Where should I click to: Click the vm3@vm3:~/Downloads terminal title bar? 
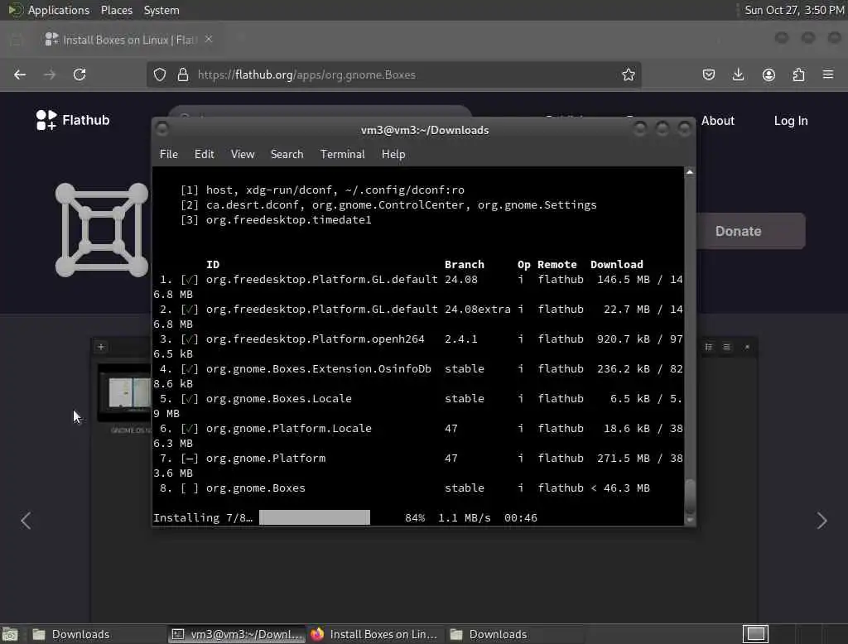click(x=425, y=130)
